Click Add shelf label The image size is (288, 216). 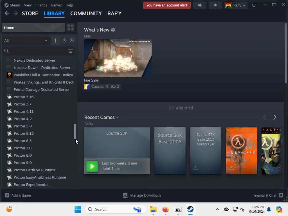pyautogui.click(x=184, y=108)
